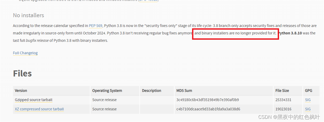Image resolution: width=324 pixels, height=122 pixels.
Task: Open SIG link for Gzipped source tarball
Action: tap(308, 100)
